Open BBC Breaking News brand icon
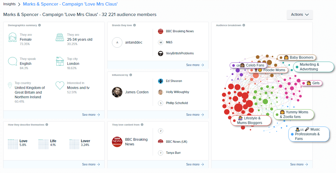 161,31
